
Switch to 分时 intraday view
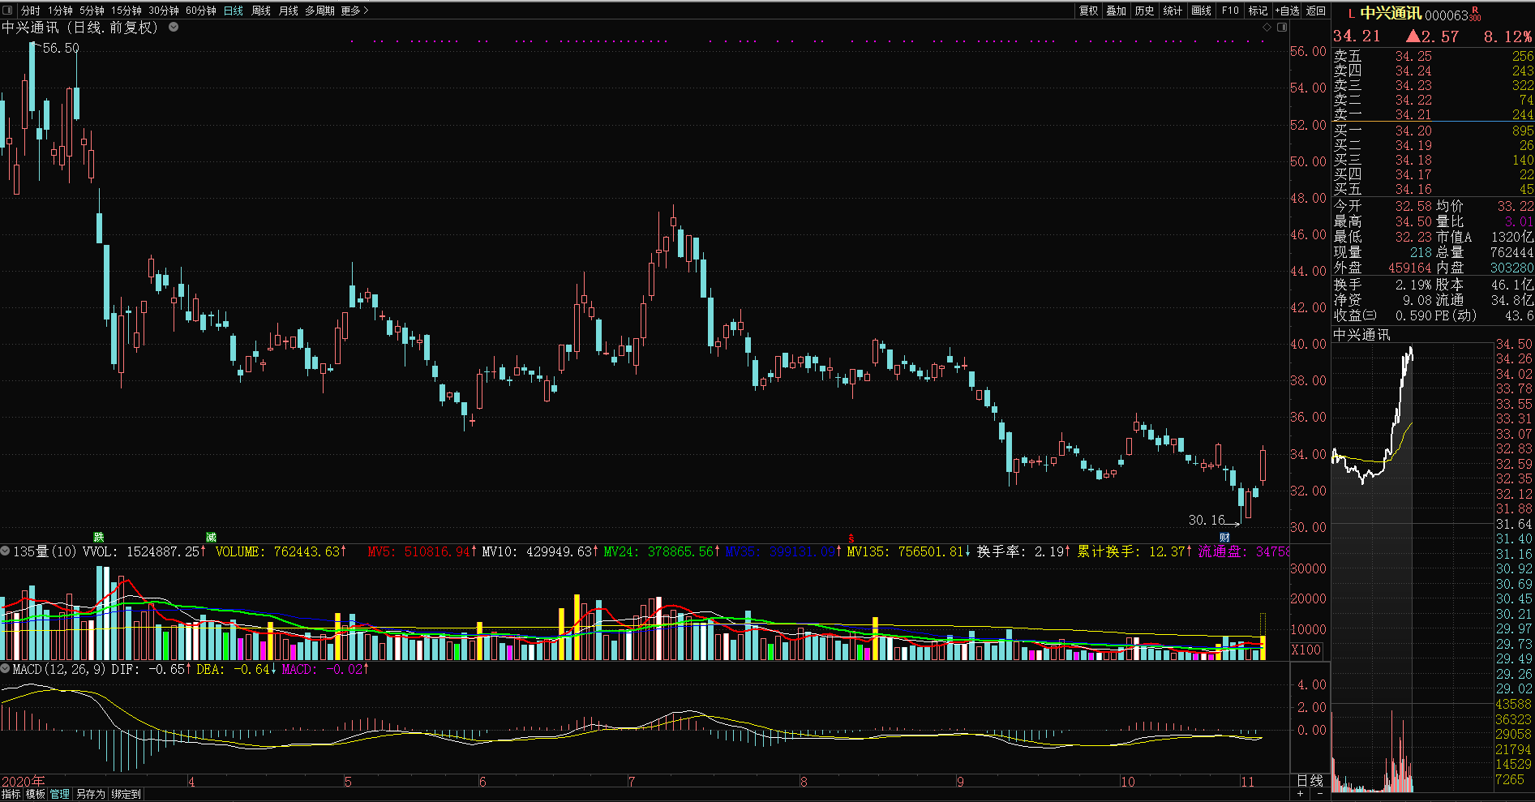31,11
